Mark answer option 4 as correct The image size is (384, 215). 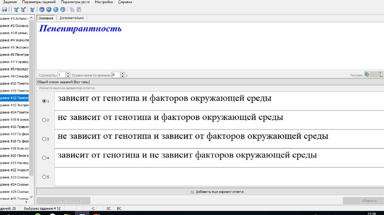(x=44, y=158)
